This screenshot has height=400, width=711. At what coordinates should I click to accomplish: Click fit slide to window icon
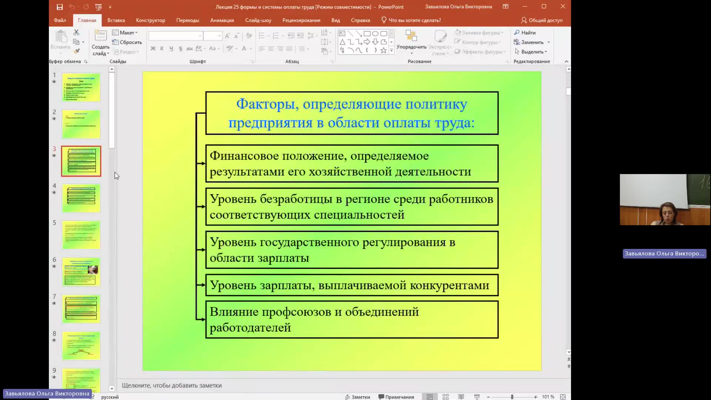click(x=563, y=397)
